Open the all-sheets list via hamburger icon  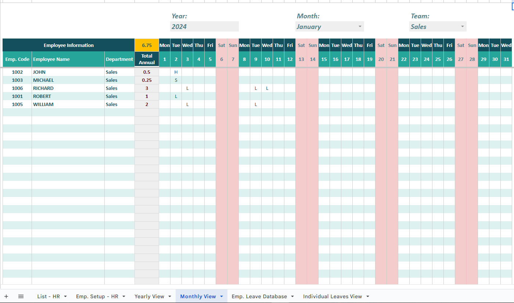pyautogui.click(x=21, y=296)
